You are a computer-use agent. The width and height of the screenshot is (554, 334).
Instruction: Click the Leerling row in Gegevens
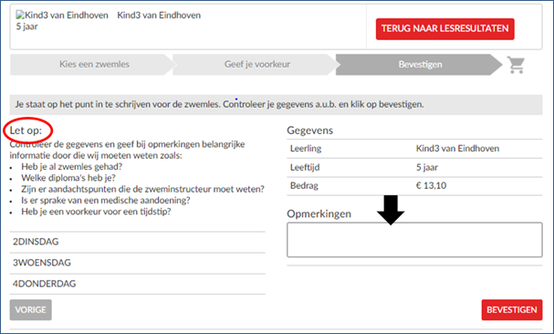414,149
